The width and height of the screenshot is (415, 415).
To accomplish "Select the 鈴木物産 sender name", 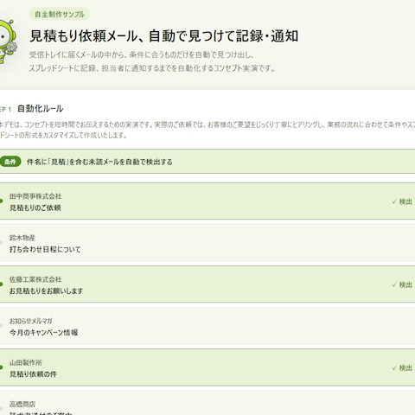I will 22,238.
